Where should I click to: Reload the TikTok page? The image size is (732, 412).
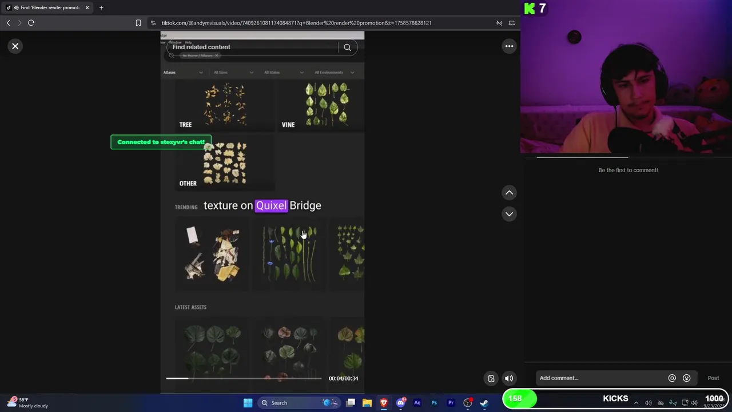[x=31, y=23]
